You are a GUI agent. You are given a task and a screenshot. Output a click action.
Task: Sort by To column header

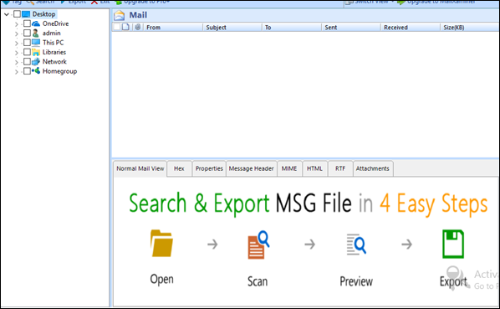tap(292, 27)
